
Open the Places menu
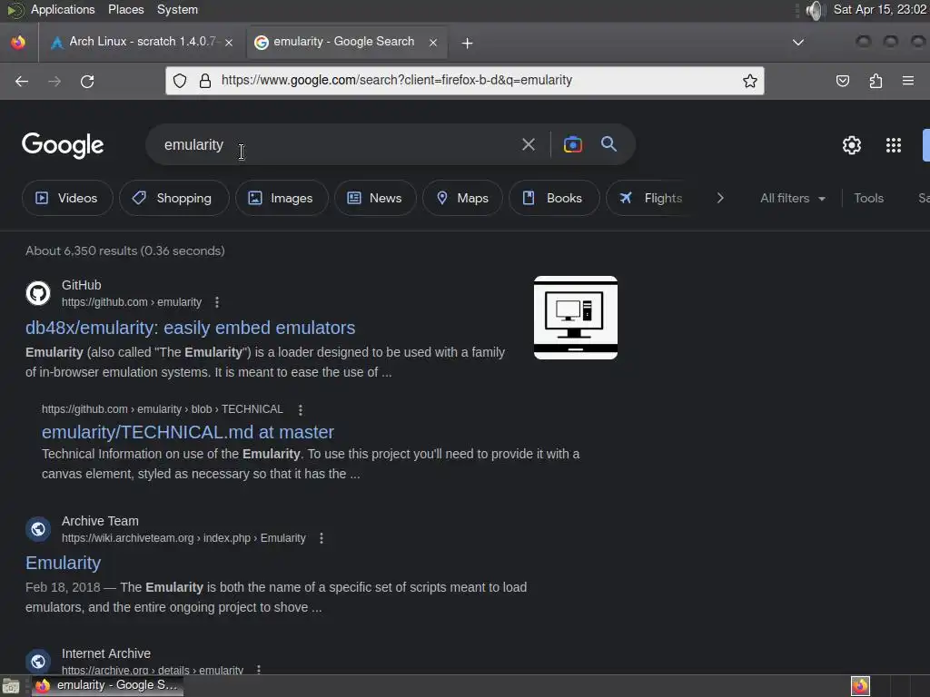[x=125, y=9]
